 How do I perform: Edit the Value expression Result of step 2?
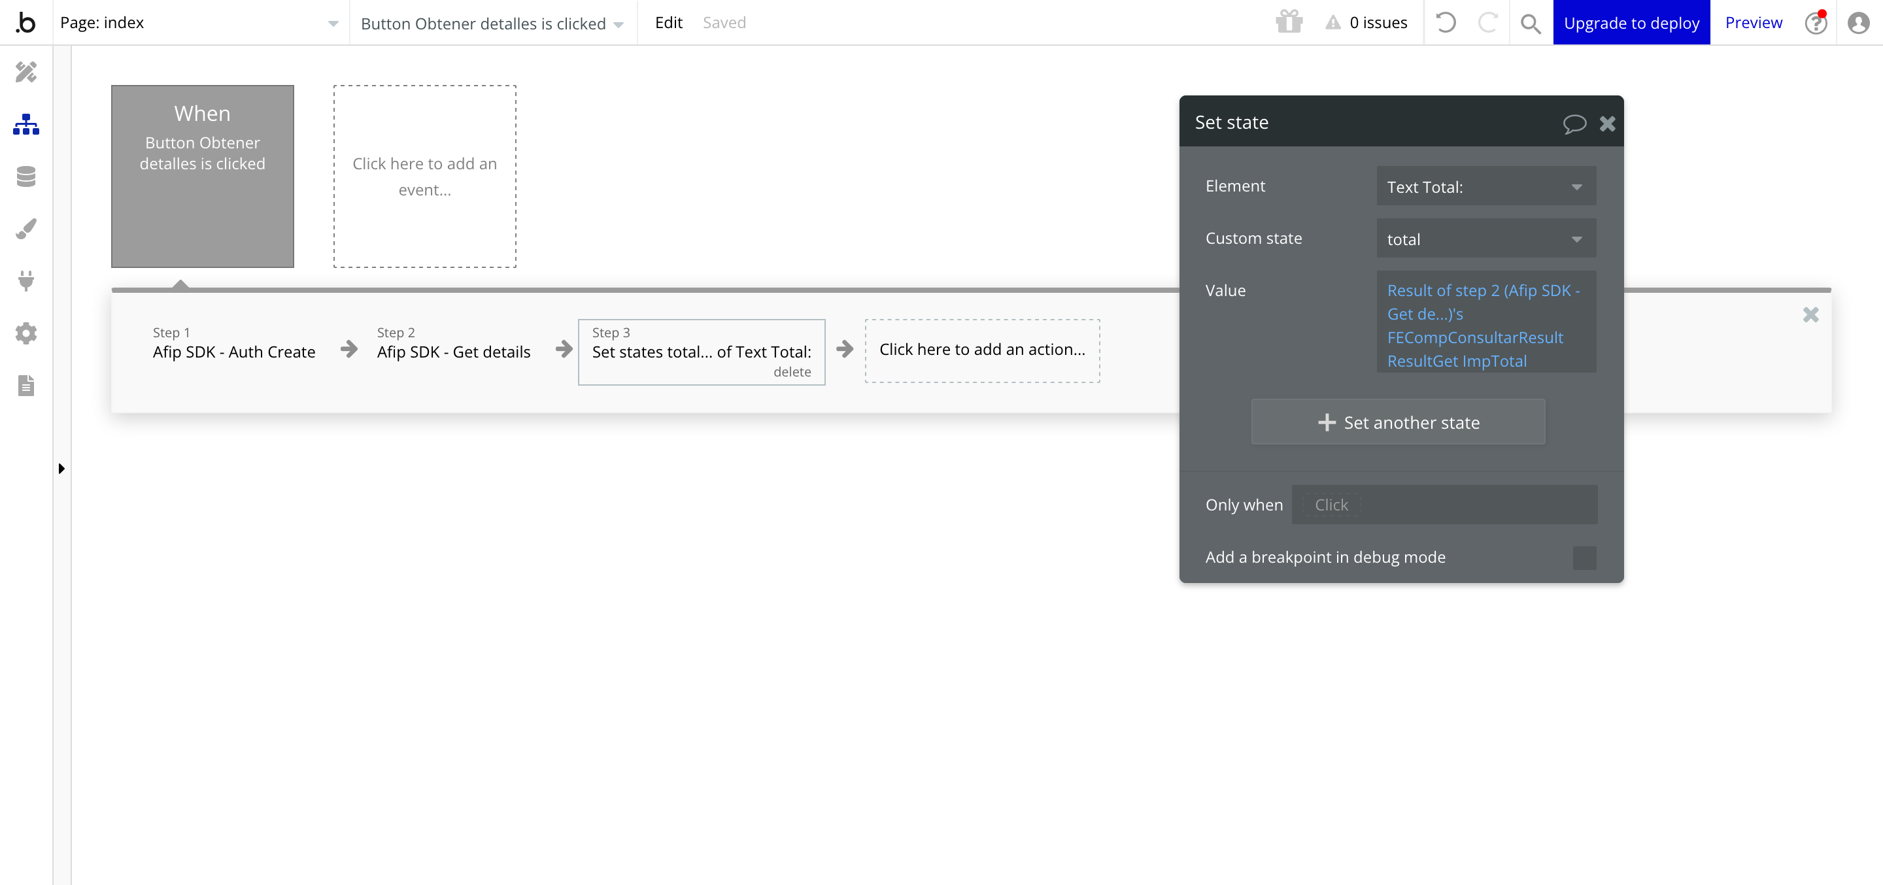(x=1486, y=322)
